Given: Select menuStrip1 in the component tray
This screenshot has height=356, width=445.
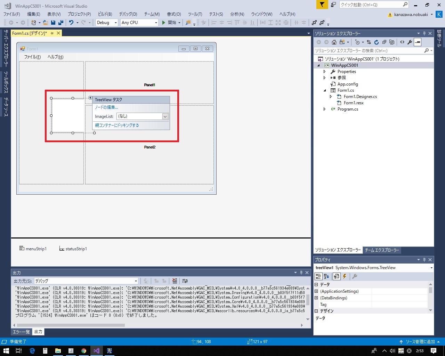Looking at the screenshot, I should coord(33,249).
